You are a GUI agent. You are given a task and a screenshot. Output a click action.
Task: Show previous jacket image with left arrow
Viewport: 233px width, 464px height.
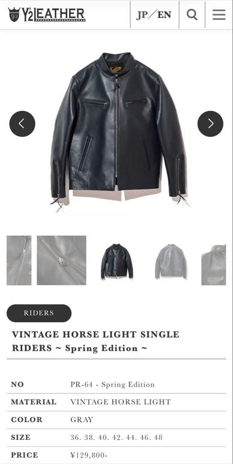pos(22,124)
